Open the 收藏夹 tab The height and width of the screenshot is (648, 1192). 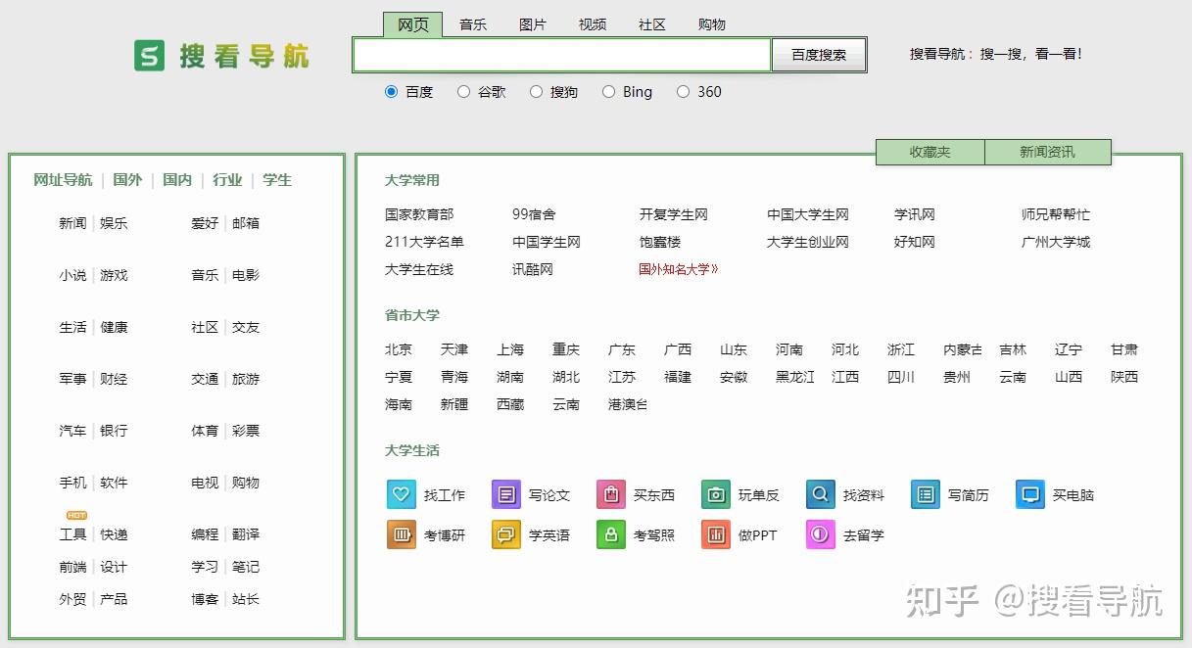(x=930, y=152)
